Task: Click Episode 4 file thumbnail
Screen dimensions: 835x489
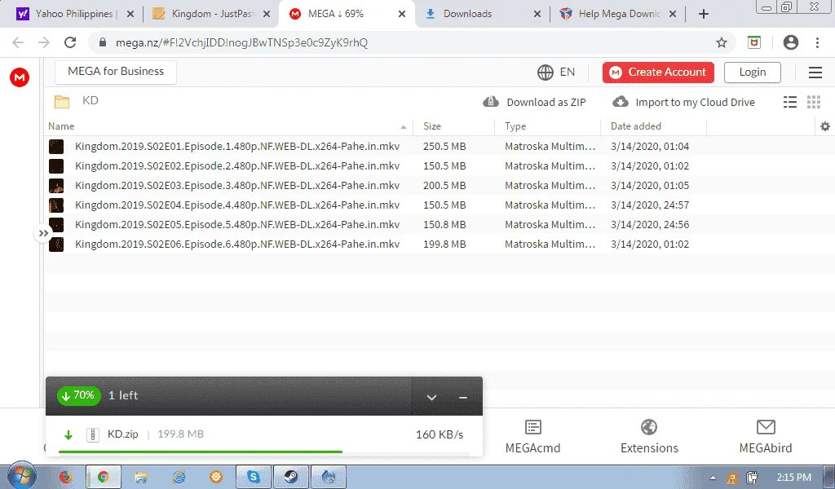Action: pyautogui.click(x=56, y=205)
